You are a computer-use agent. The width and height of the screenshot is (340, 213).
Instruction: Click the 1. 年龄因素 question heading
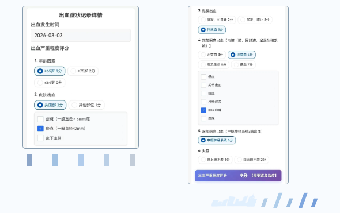[x=45, y=61]
